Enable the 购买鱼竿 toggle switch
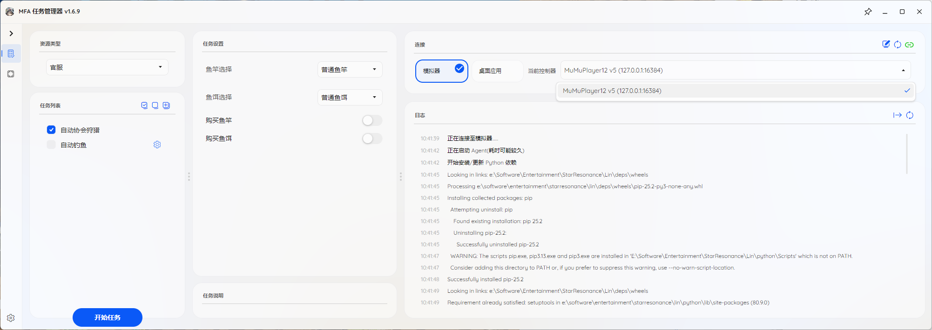932x330 pixels. (x=372, y=121)
